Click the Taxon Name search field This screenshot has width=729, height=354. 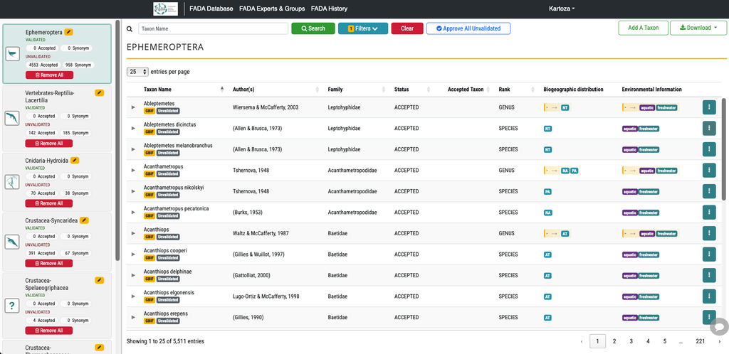[214, 28]
